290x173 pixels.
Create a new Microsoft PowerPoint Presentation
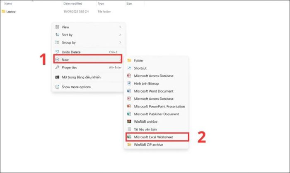[157, 106]
